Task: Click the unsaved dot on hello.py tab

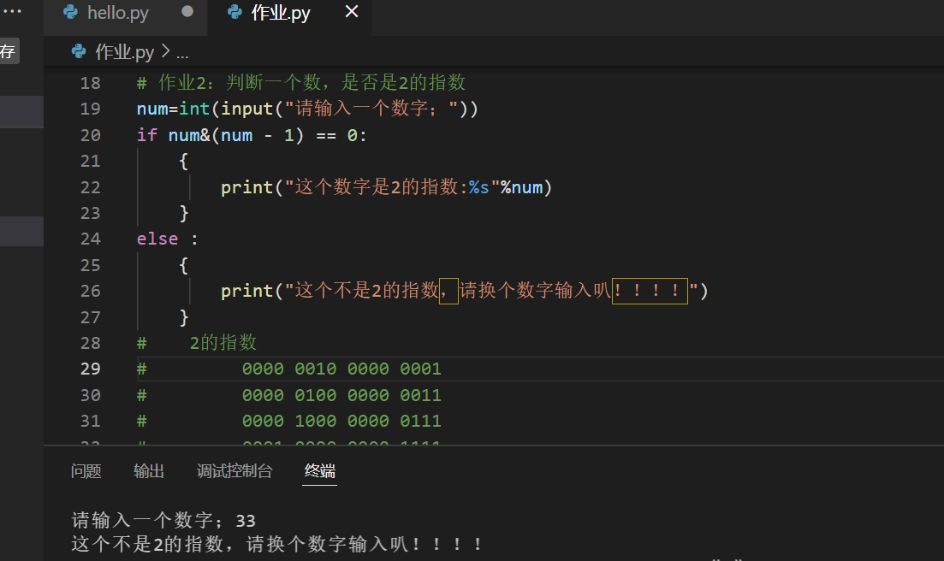Action: click(x=187, y=11)
